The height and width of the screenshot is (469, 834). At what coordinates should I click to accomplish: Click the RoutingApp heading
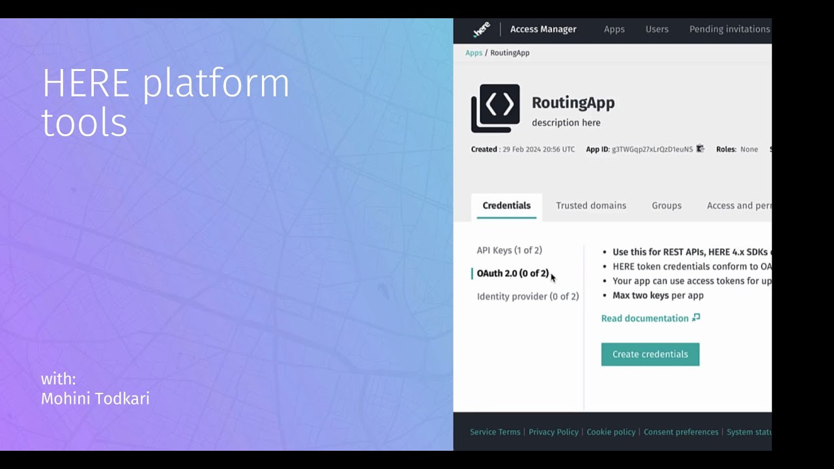point(573,103)
